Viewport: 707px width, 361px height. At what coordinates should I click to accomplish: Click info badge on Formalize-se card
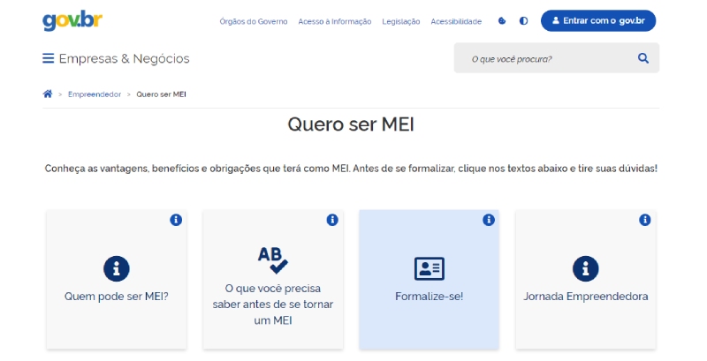pyautogui.click(x=489, y=220)
